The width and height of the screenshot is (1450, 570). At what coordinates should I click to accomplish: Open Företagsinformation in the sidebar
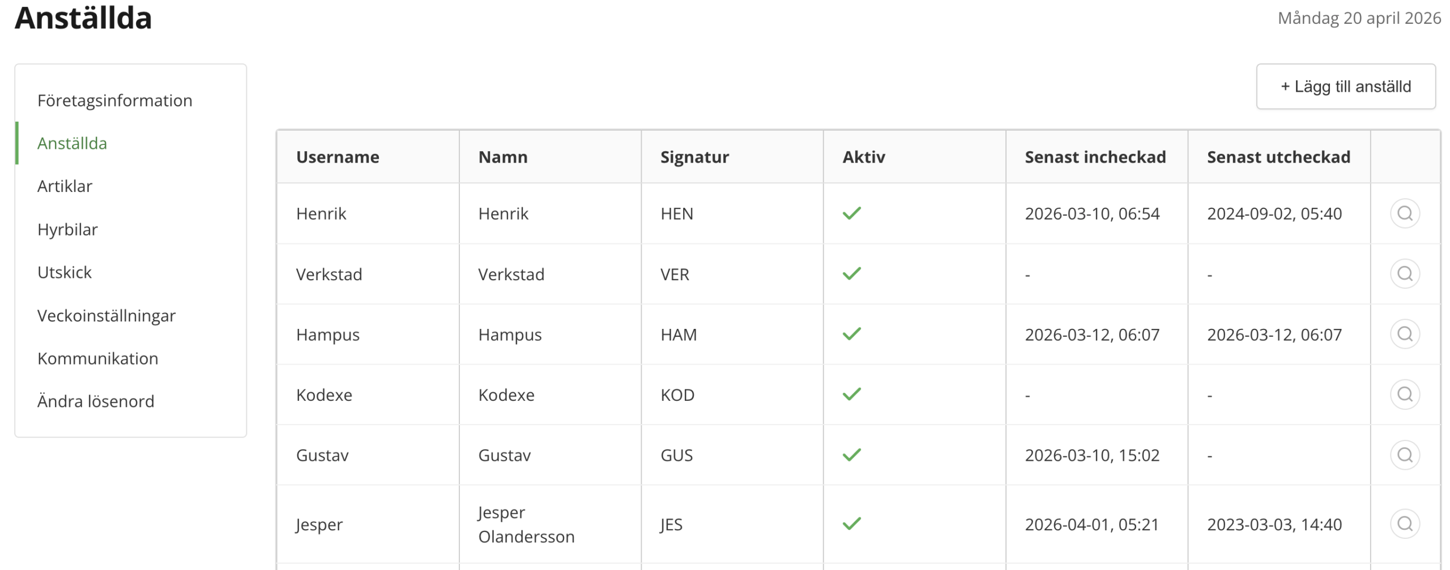[x=115, y=101]
